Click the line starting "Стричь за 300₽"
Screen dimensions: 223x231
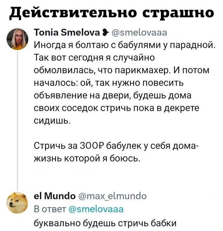(x=116, y=146)
